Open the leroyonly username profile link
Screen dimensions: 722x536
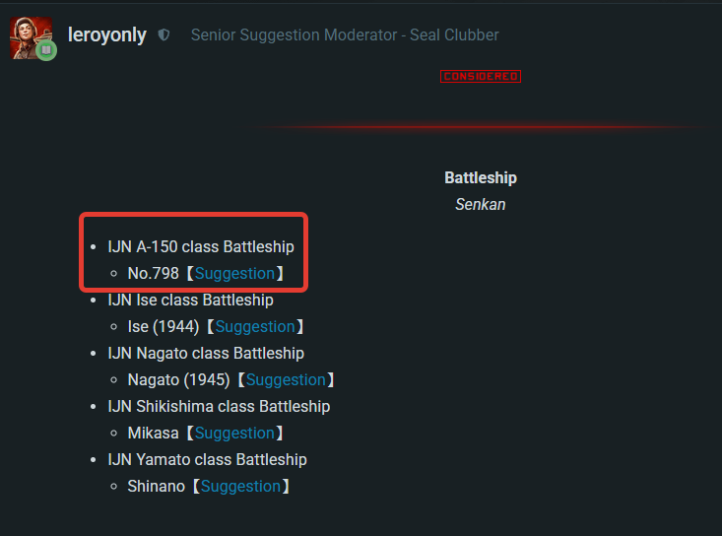(x=106, y=34)
